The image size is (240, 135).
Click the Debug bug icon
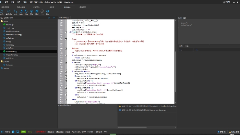click(x=37, y=11)
